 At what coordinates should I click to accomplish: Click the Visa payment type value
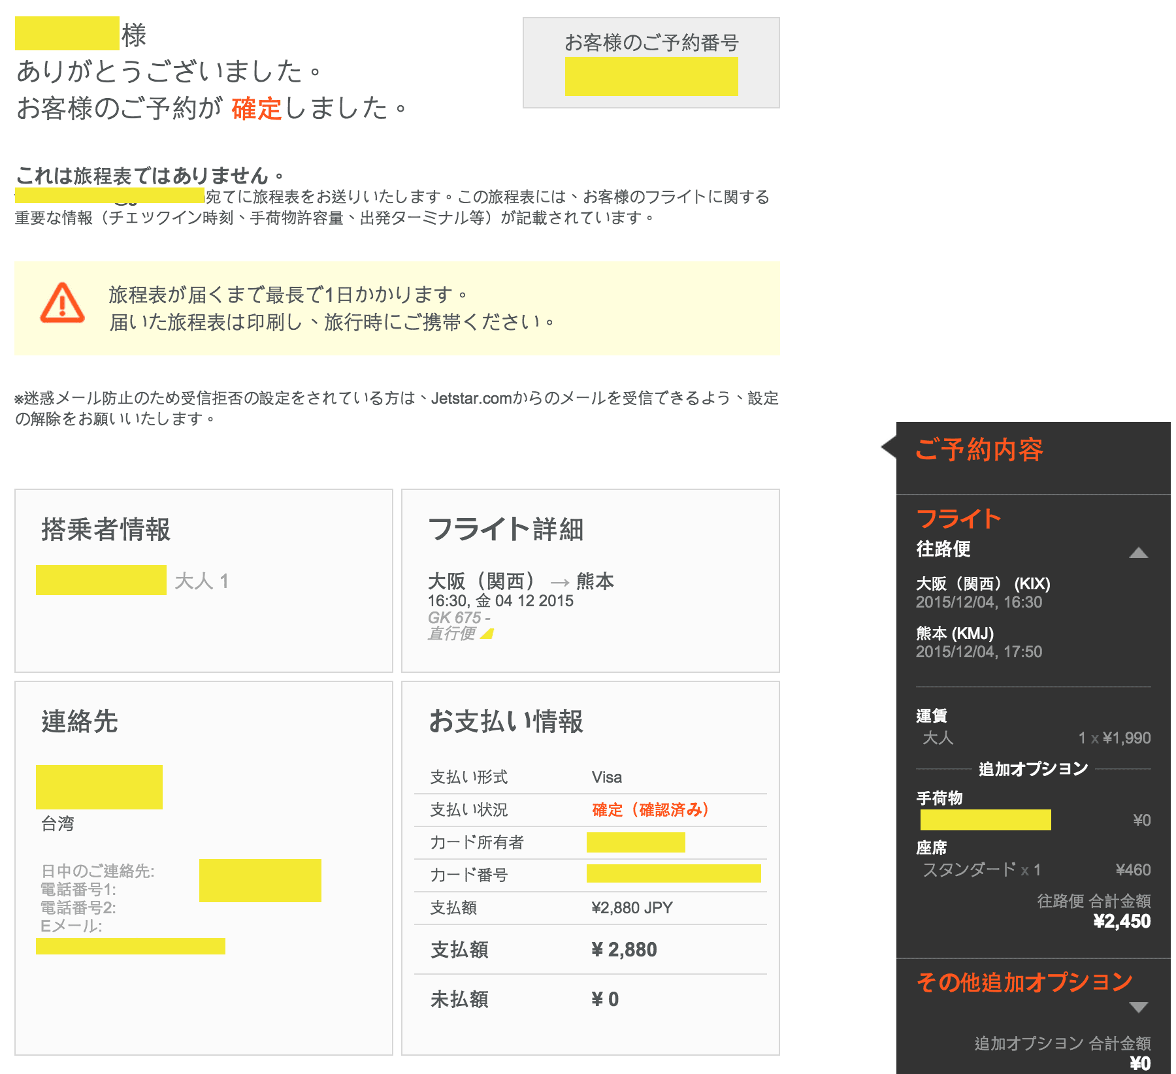pyautogui.click(x=607, y=777)
